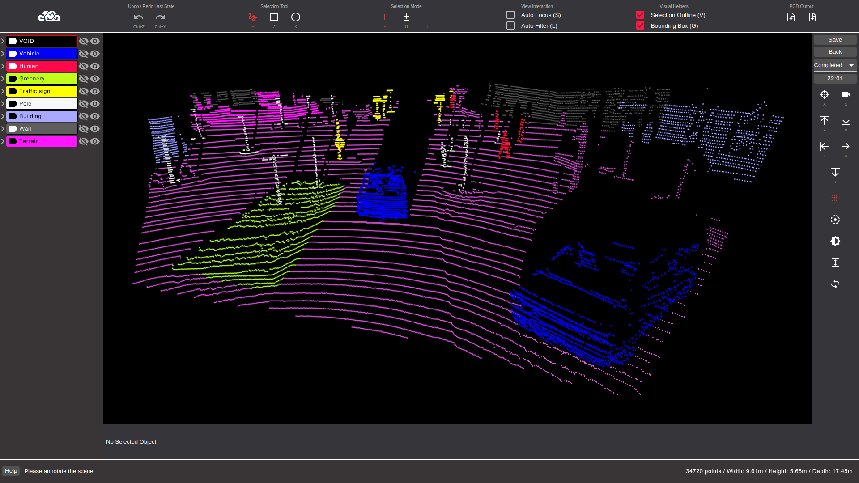Viewport: 859px width, 483px height.
Task: Switch to top view arrow icon
Action: pyautogui.click(x=835, y=172)
